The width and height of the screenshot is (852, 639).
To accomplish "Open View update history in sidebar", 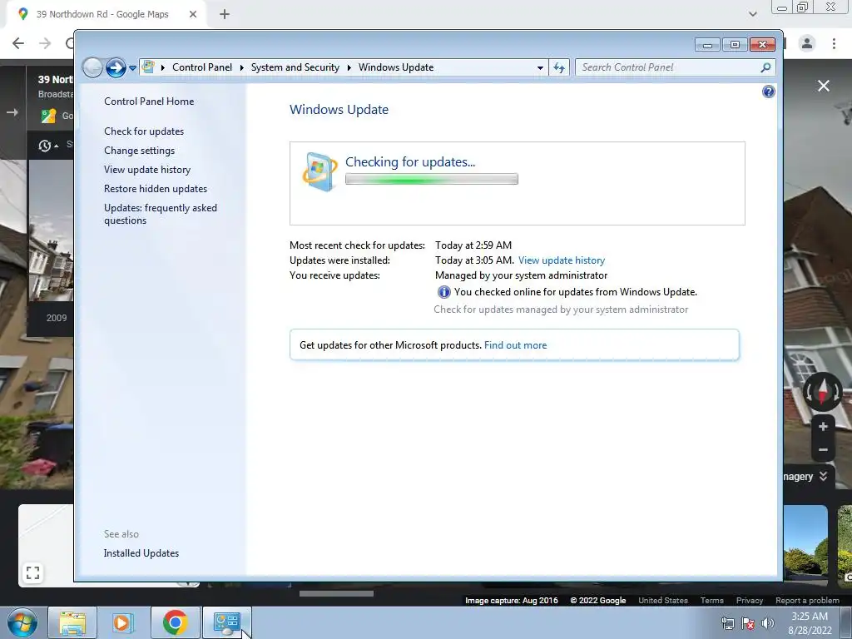I will [147, 170].
